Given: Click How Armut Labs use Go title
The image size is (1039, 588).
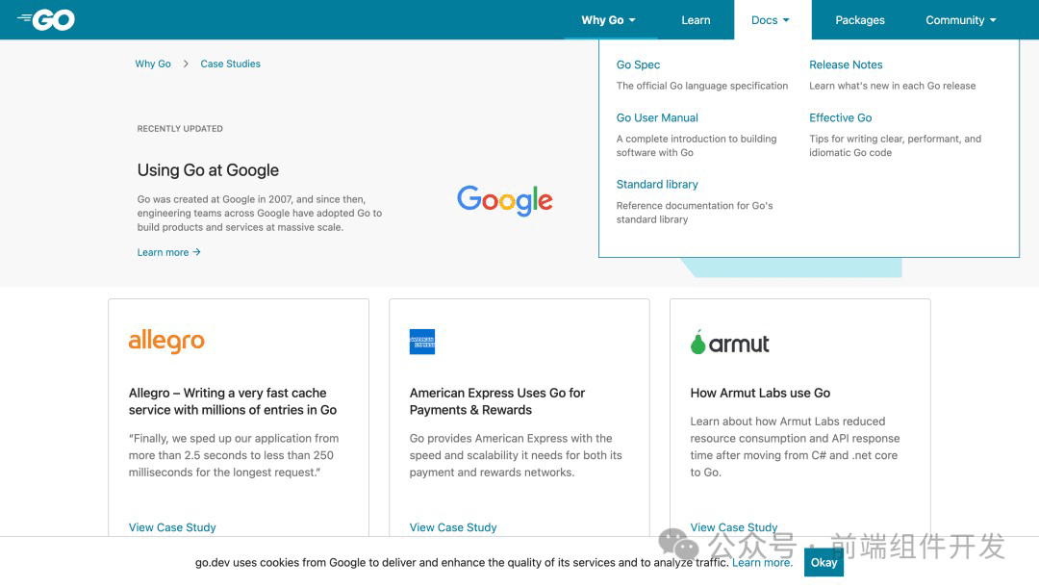Looking at the screenshot, I should pyautogui.click(x=760, y=393).
